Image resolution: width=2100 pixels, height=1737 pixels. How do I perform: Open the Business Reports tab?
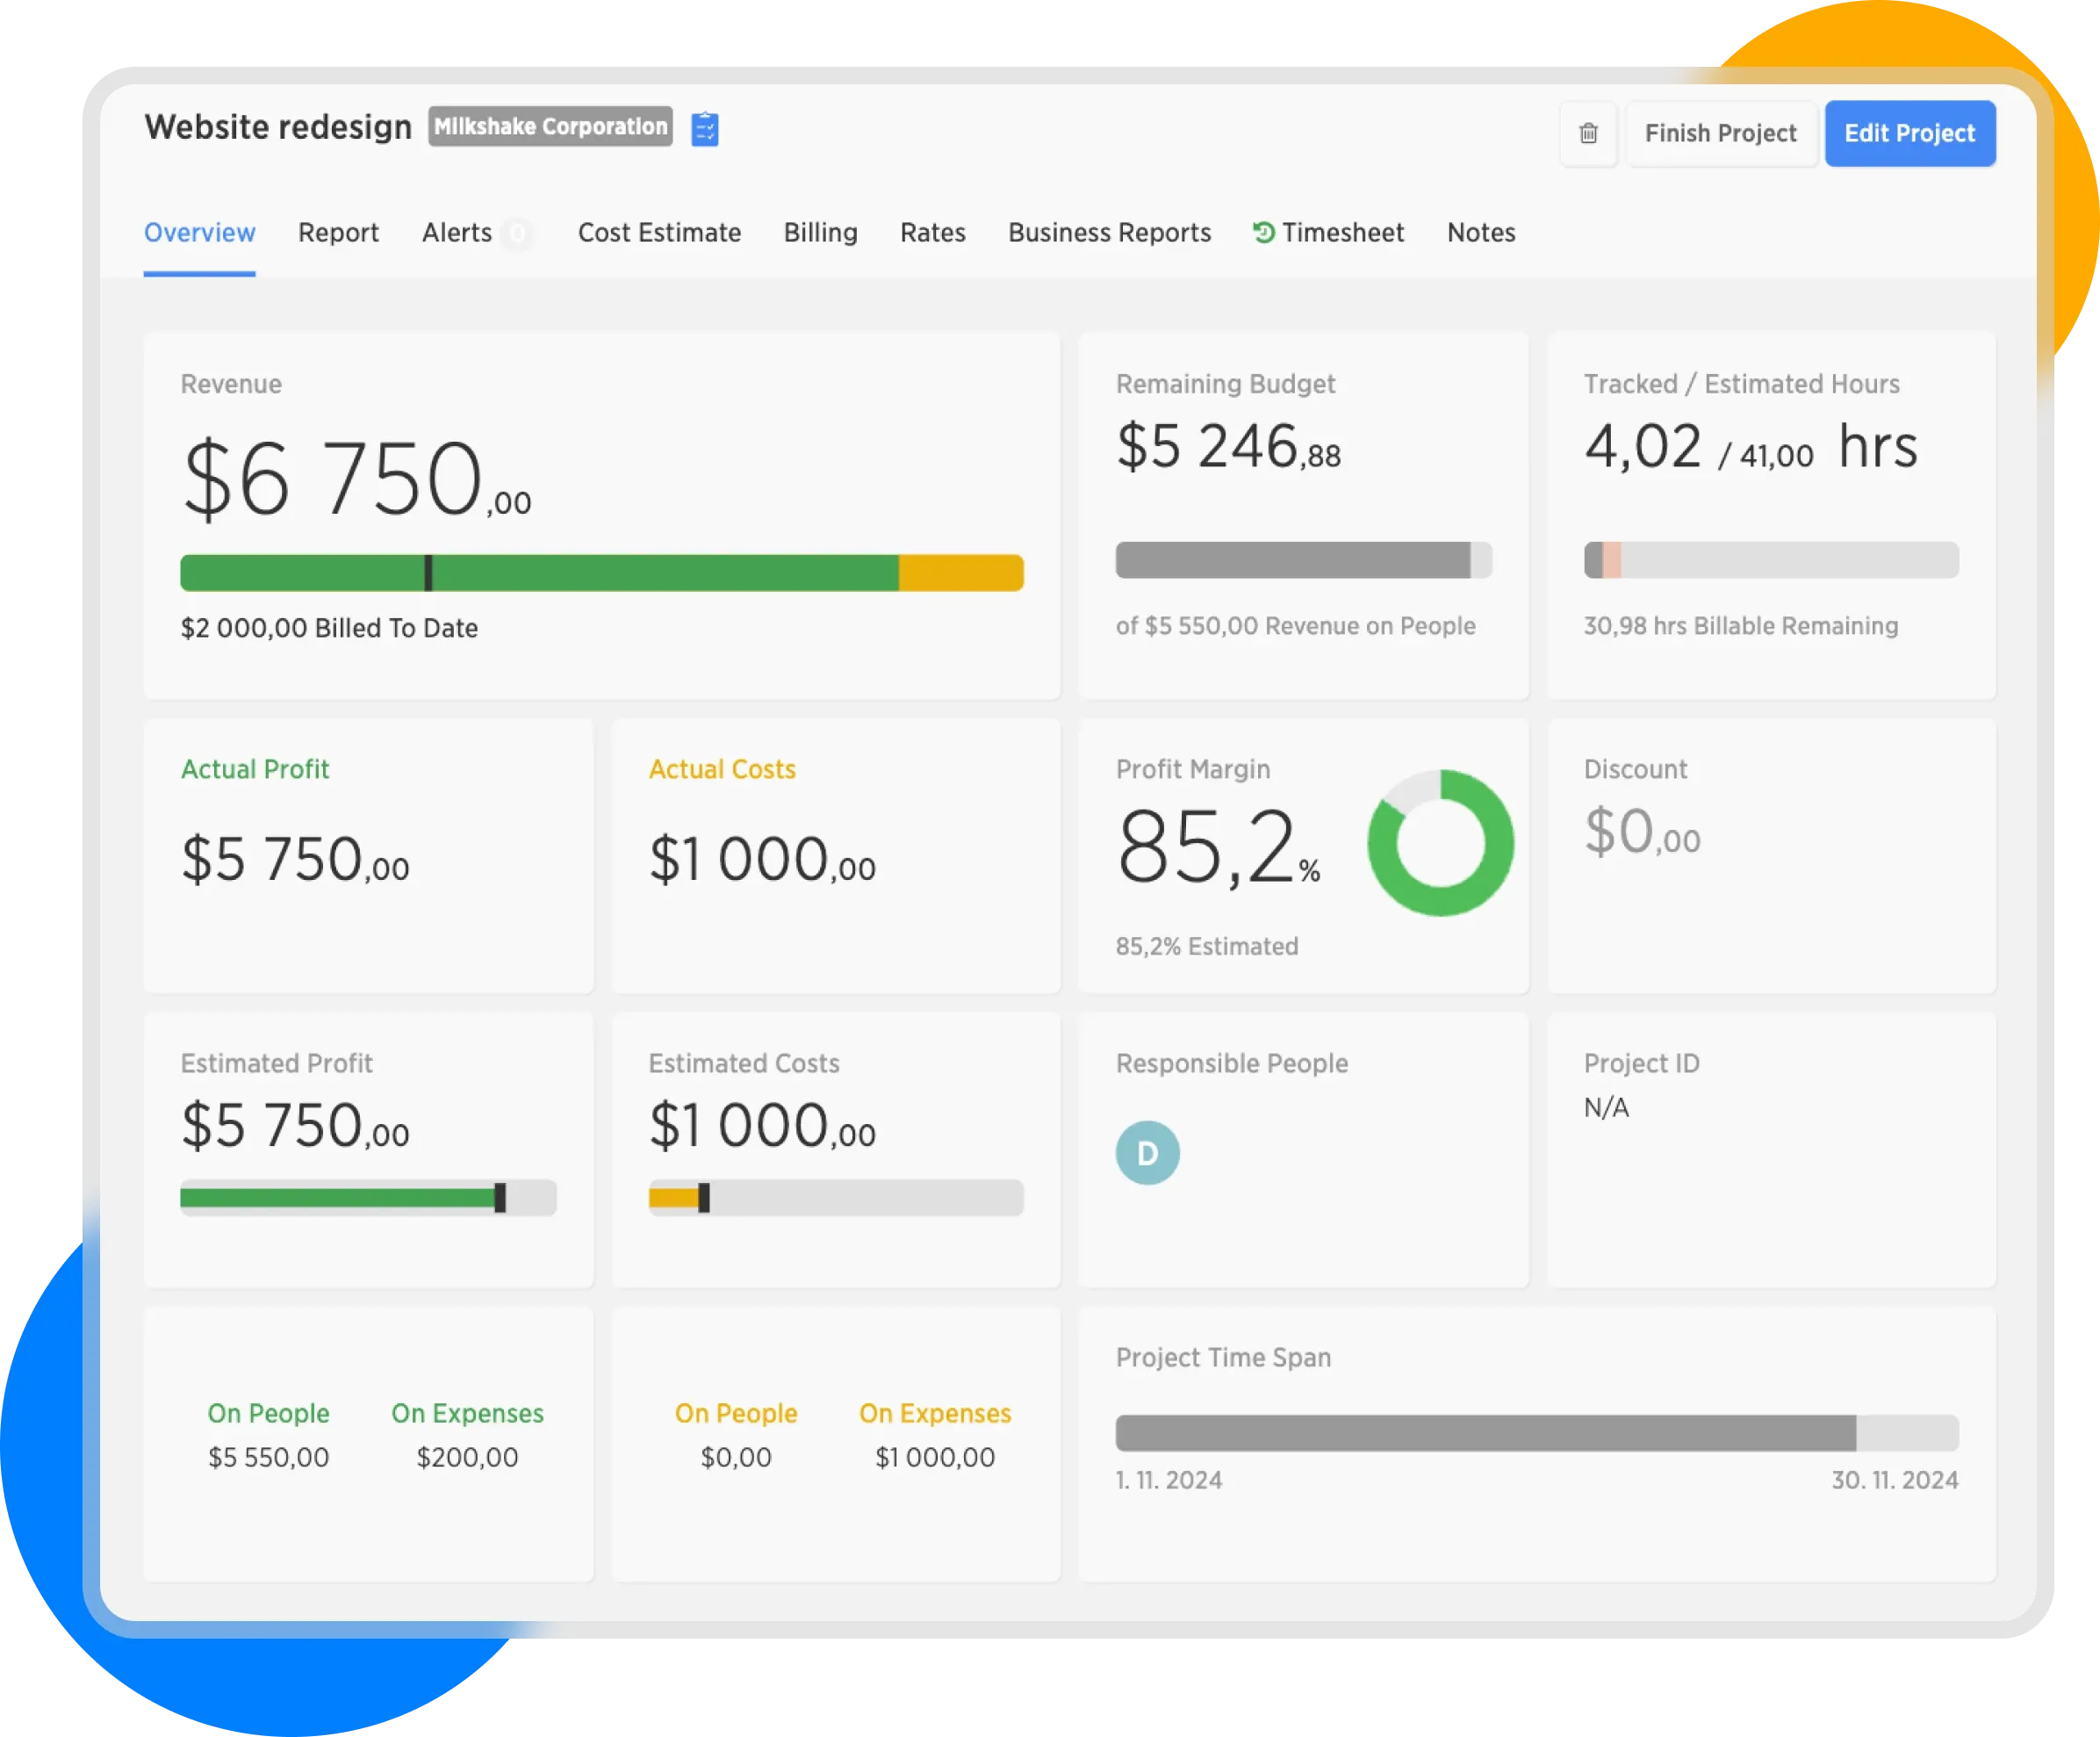click(x=1109, y=233)
